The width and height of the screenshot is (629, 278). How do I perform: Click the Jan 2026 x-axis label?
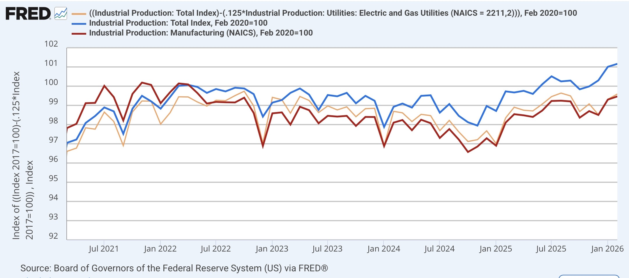(x=607, y=249)
